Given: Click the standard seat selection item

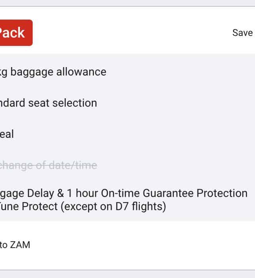Looking at the screenshot, I should coord(48,103).
